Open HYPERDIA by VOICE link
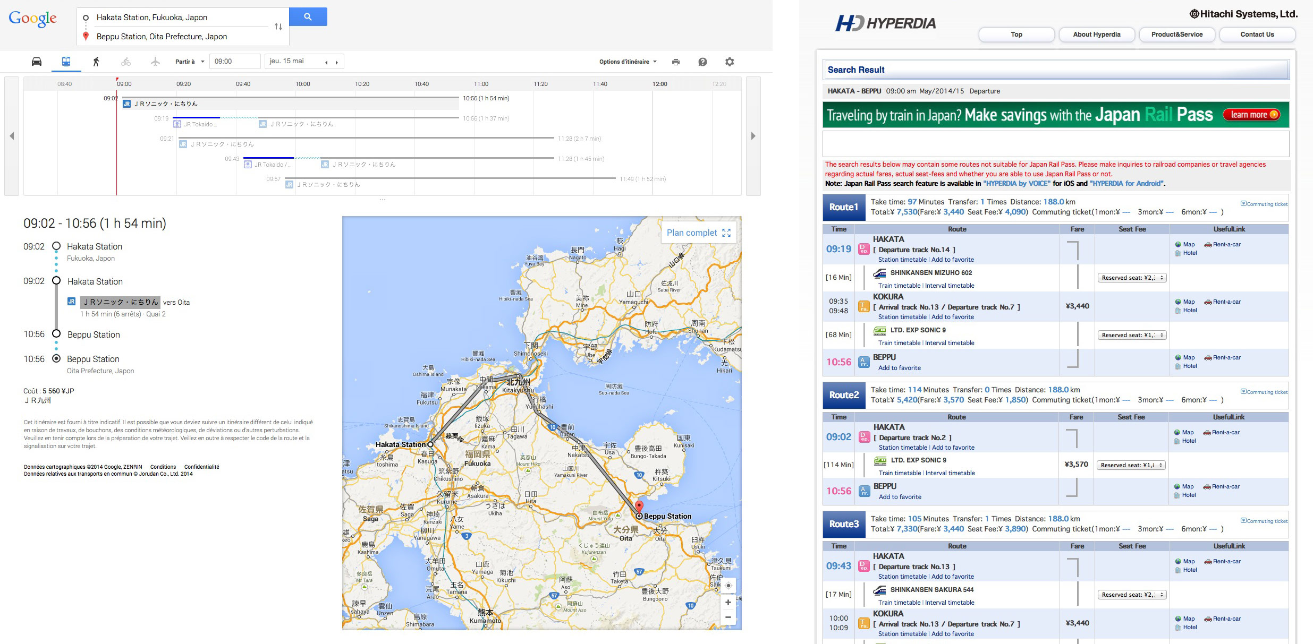The image size is (1313, 644). 1016,184
